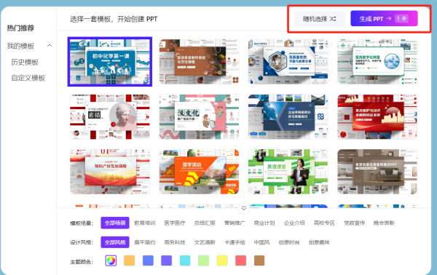The height and width of the screenshot is (275, 437).
Task: Select the orange 国学活动 template thumbnail
Action: coord(199,172)
